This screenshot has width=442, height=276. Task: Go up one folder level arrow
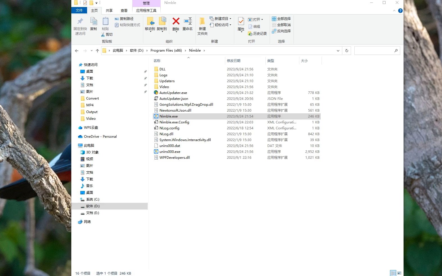pyautogui.click(x=97, y=51)
